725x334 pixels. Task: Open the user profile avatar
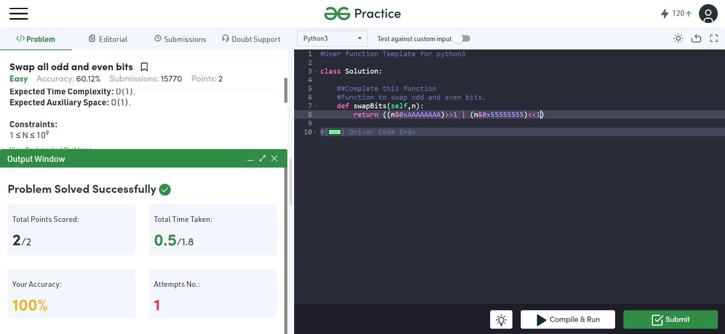point(707,13)
